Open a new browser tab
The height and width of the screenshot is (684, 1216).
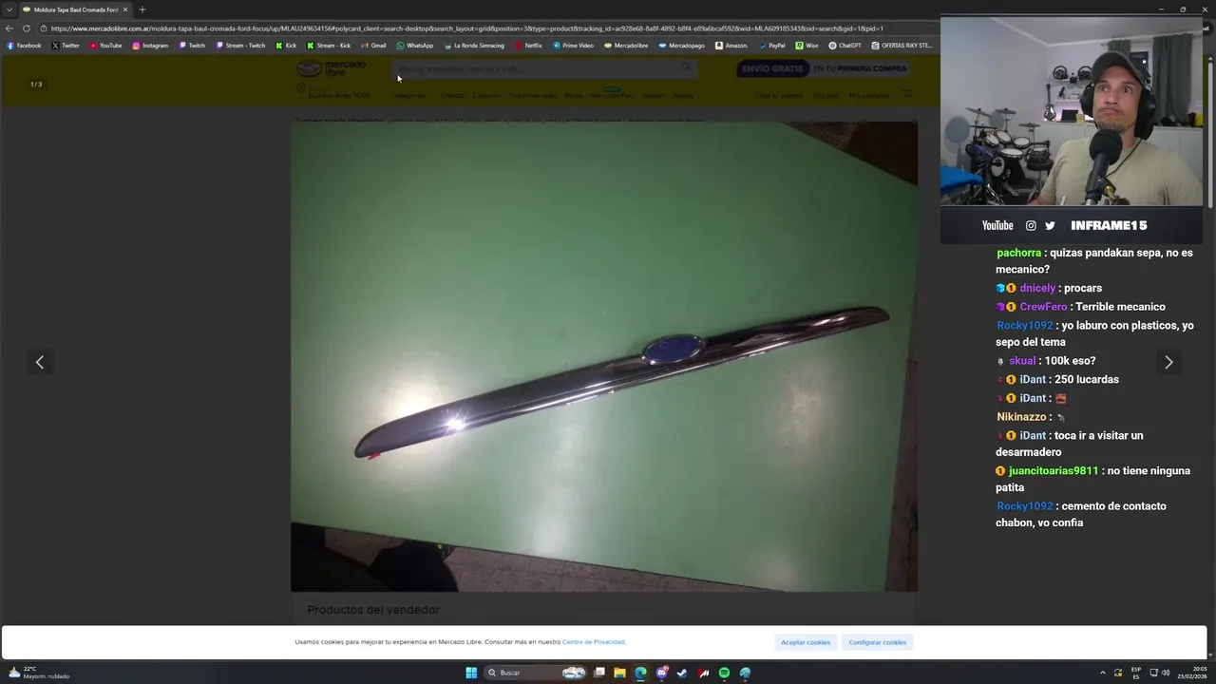point(142,9)
